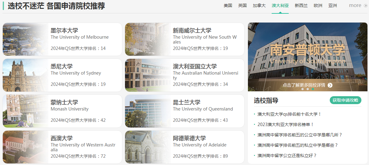This screenshot has width=369, height=165.
Task: Open the 欧洲 tab
Action: (x=318, y=5)
